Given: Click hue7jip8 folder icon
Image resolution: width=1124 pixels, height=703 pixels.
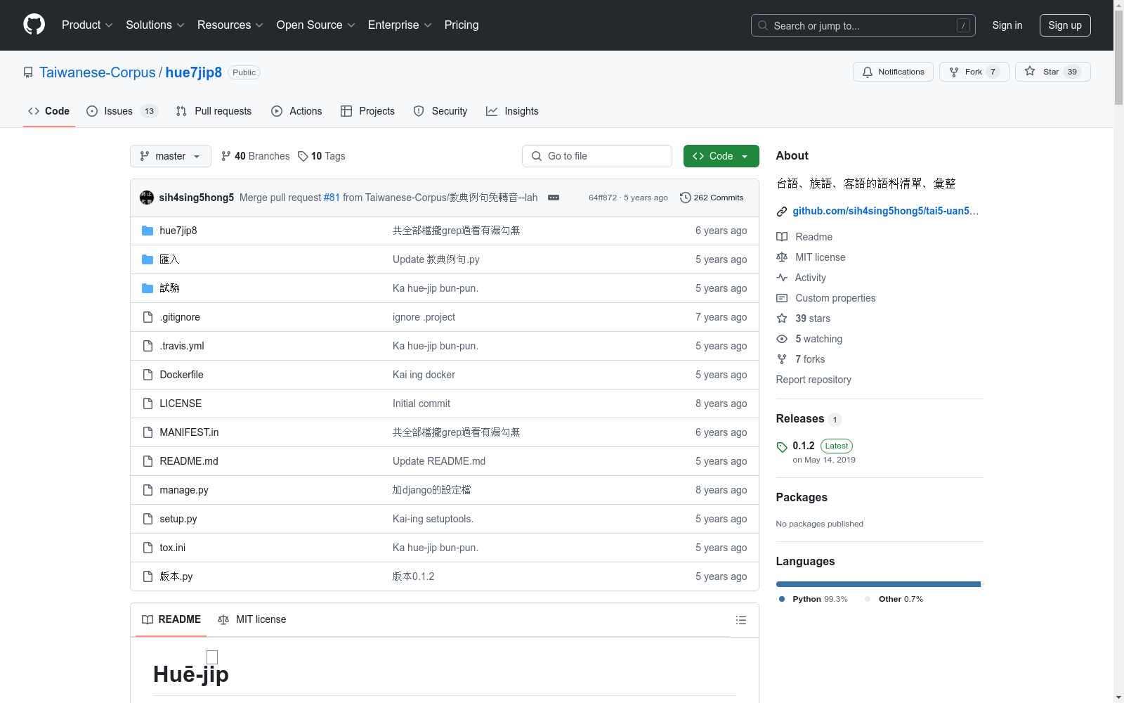Looking at the screenshot, I should 148,231.
